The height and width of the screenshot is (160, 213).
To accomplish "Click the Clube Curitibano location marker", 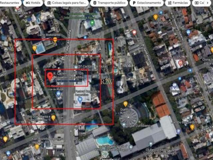I will click(x=124, y=125).
